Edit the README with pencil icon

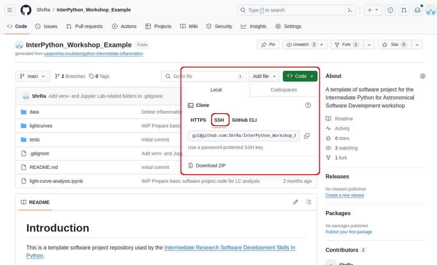tap(296, 202)
